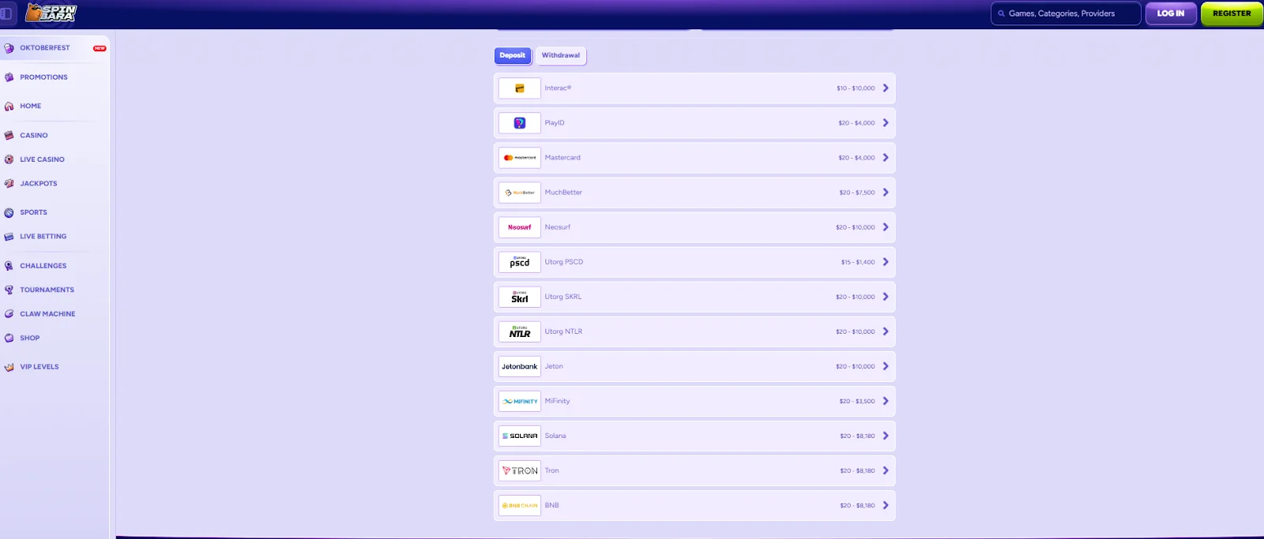Click the Mastercard logo thumbnail

[x=520, y=158]
